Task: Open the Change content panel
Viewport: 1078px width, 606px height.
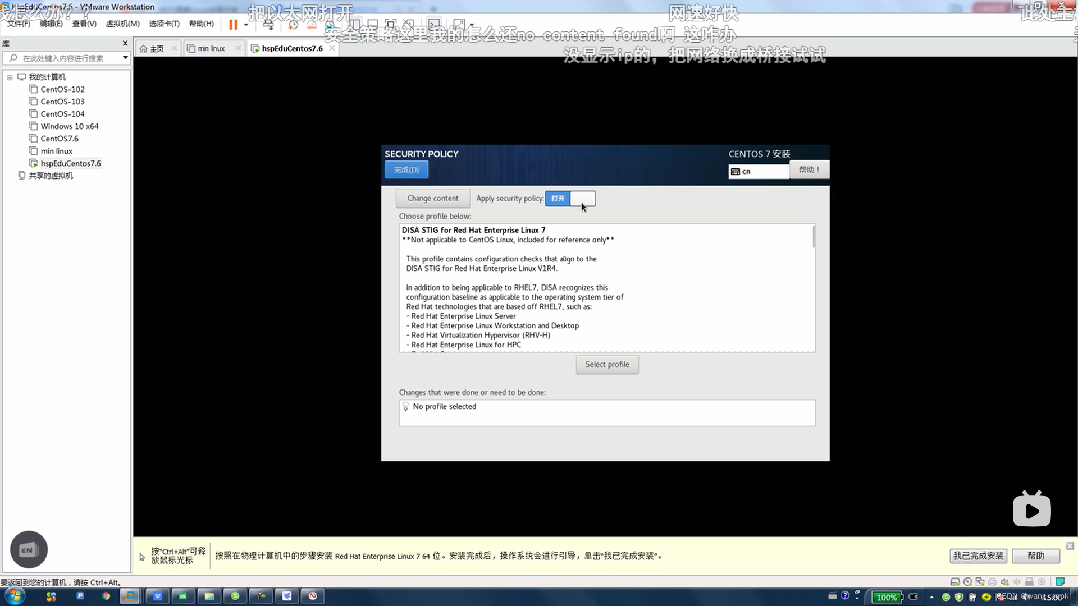Action: click(433, 198)
